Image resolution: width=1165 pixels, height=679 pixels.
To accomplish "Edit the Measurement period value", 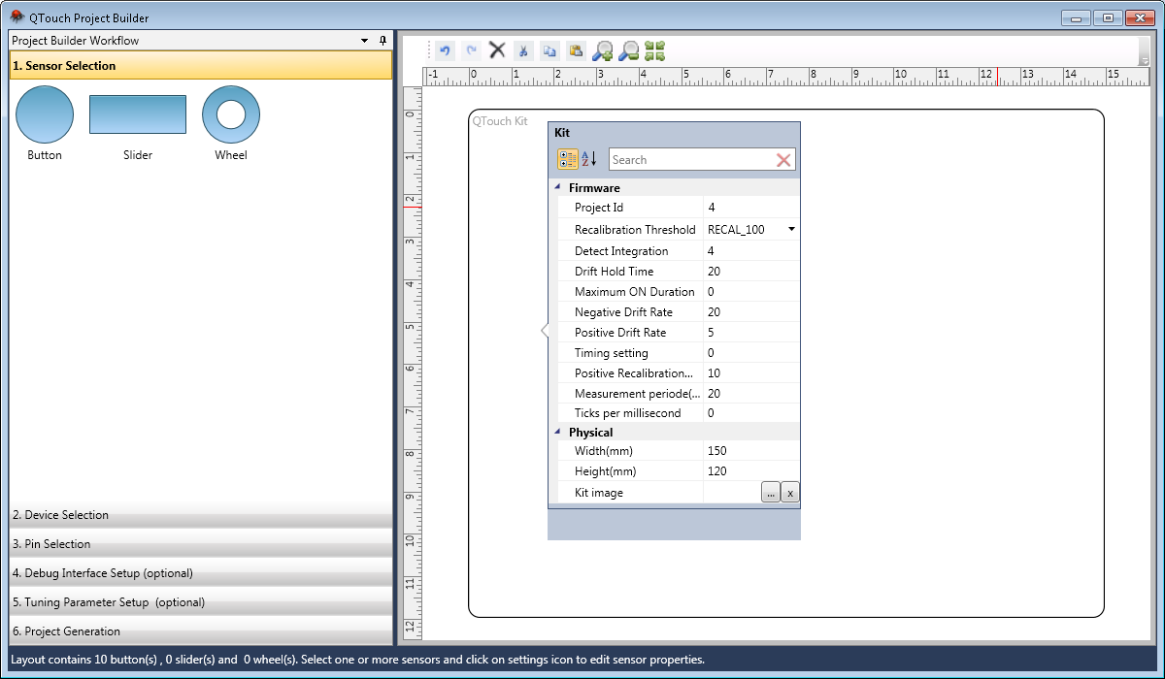I will click(751, 394).
